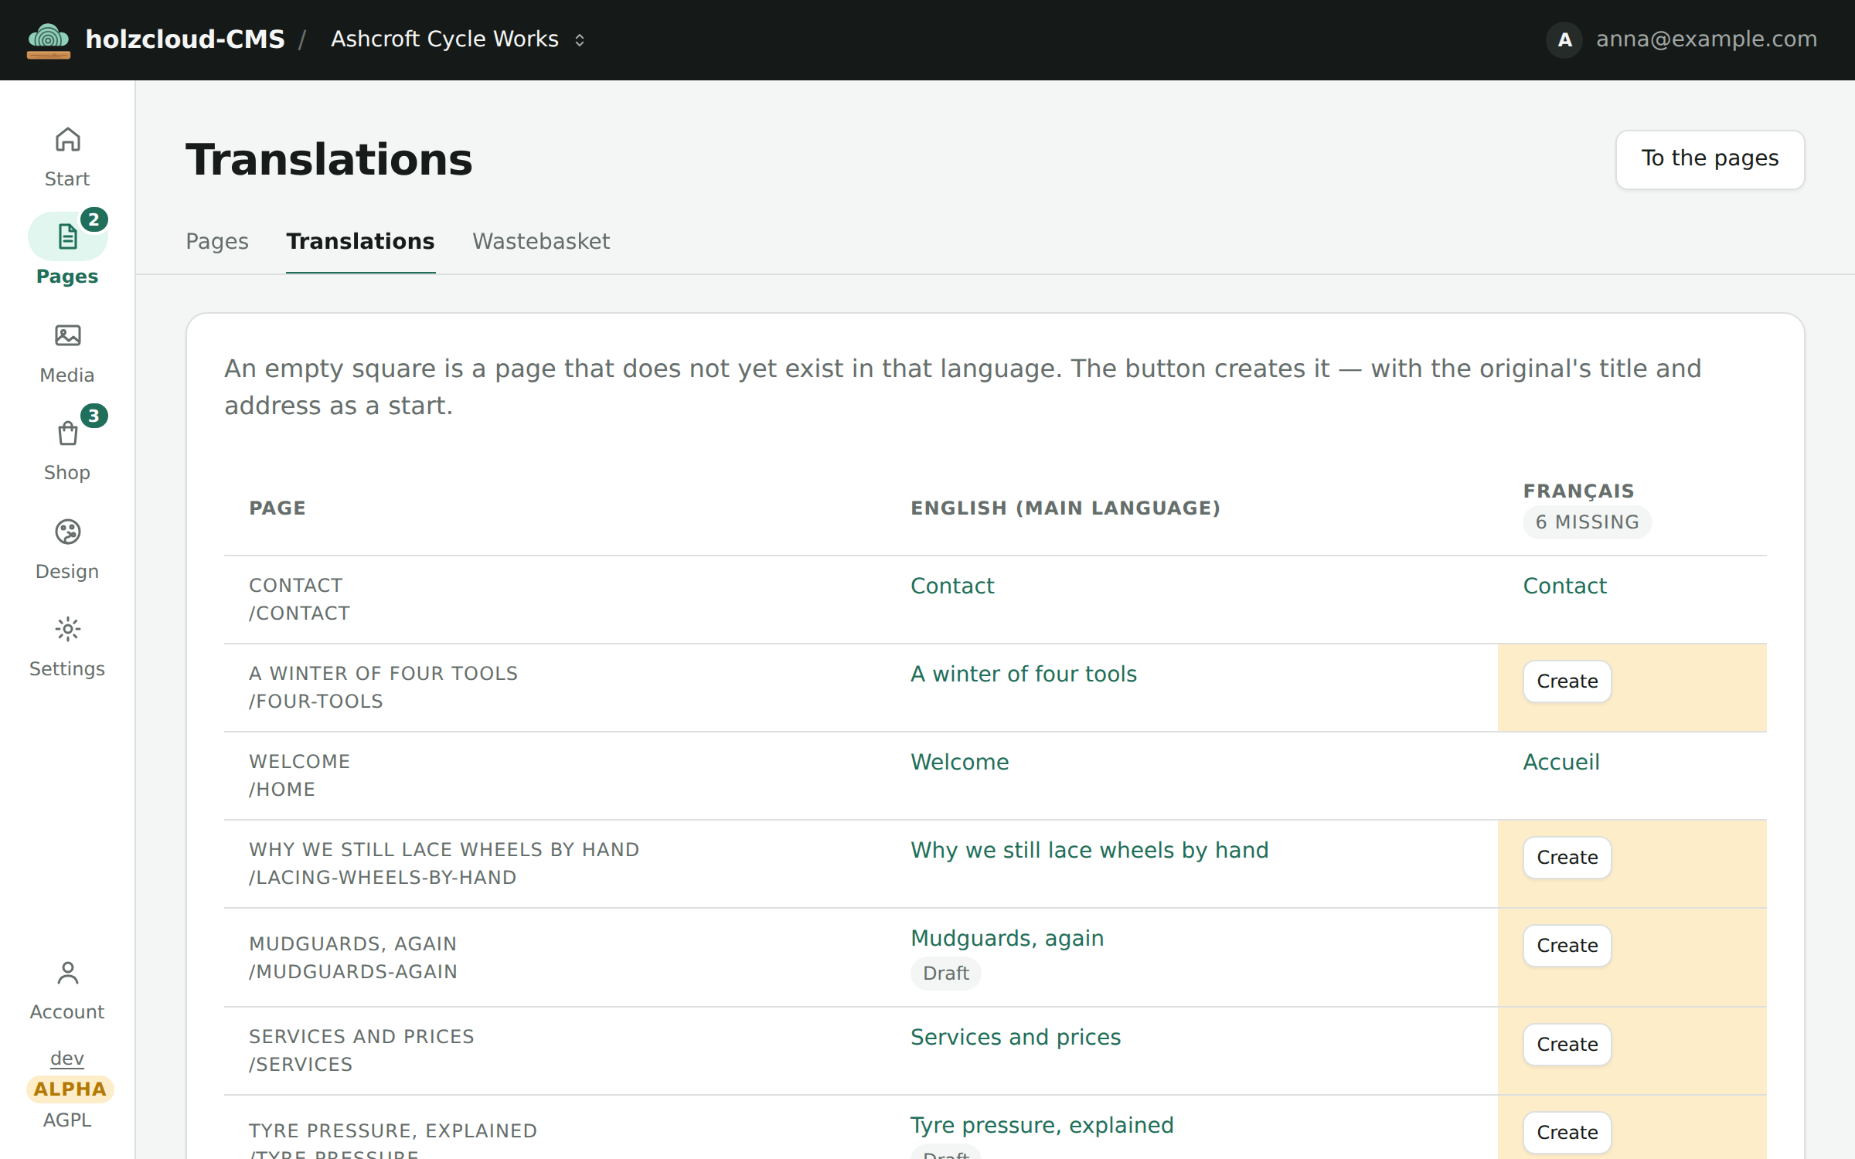This screenshot has height=1159, width=1855.
Task: Click the dev link in sidebar footer
Action: [x=67, y=1059]
